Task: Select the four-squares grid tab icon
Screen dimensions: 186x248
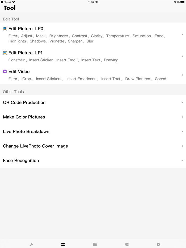Action: [63, 244]
